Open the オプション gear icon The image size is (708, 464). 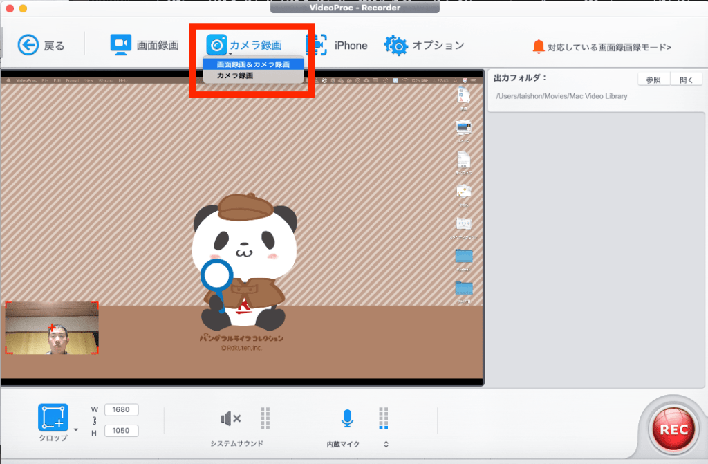click(x=395, y=45)
